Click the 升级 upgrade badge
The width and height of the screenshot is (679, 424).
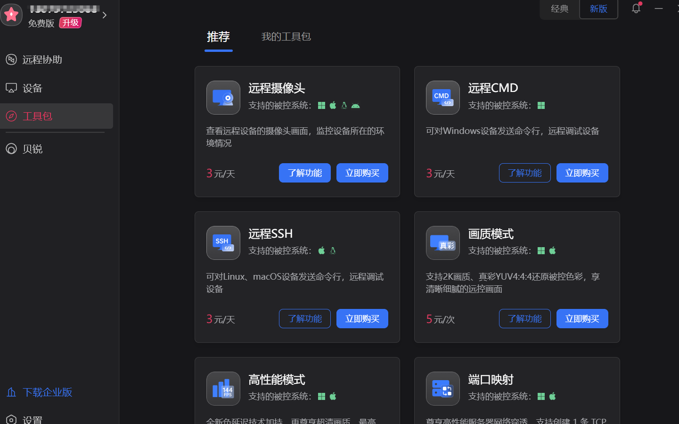click(x=71, y=23)
